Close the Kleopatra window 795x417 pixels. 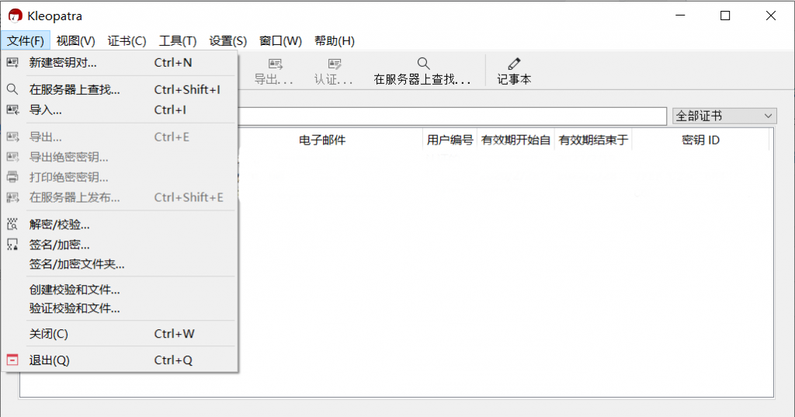(x=771, y=16)
